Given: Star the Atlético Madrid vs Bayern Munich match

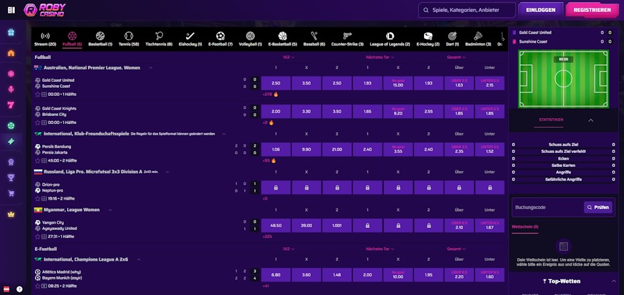Looking at the screenshot, I should (38, 286).
